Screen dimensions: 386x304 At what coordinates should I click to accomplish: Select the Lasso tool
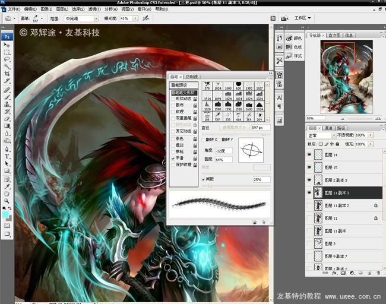pyautogui.click(x=7, y=59)
